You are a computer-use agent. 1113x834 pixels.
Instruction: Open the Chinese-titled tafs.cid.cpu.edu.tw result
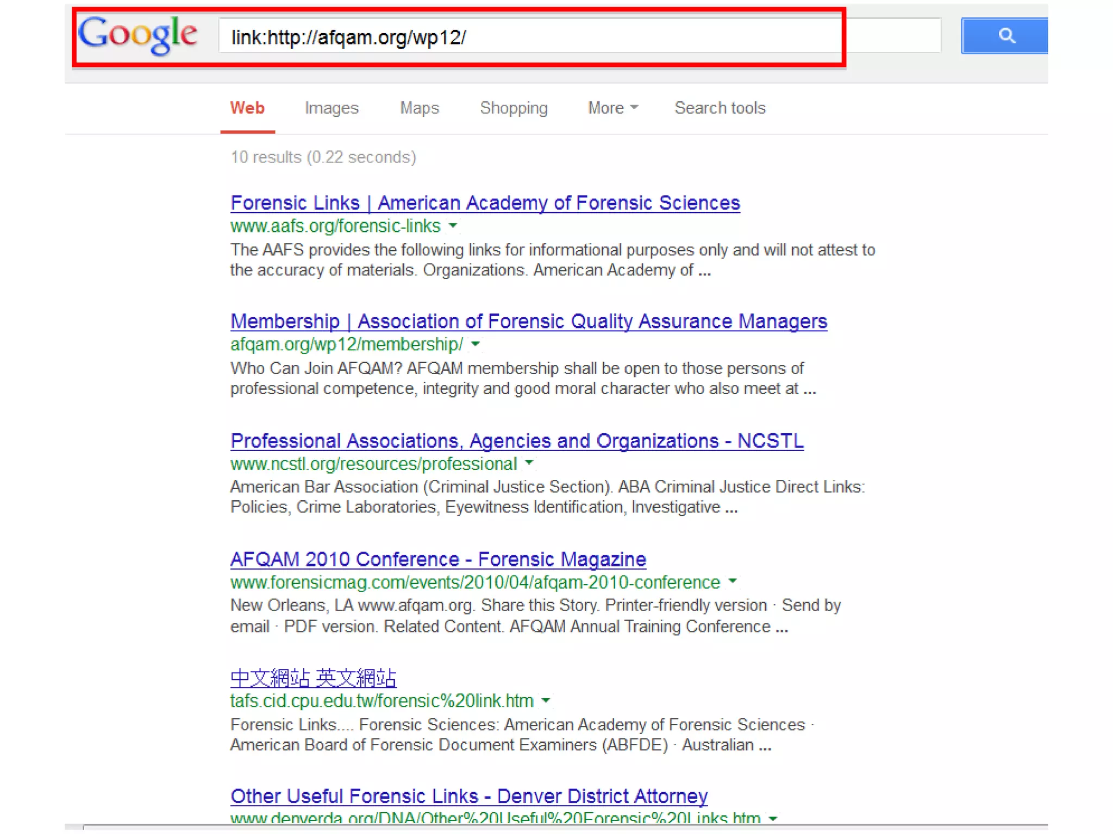pos(313,678)
